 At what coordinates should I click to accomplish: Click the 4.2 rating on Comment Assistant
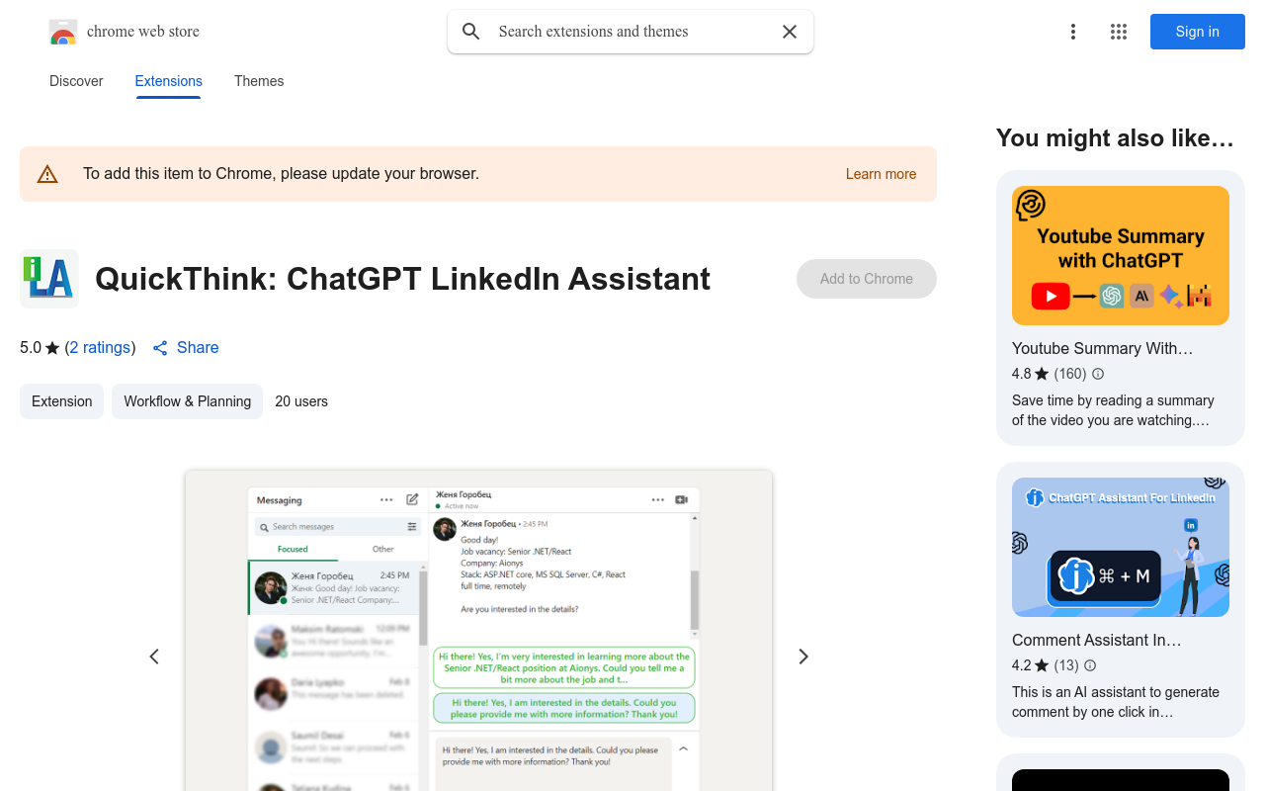pos(1021,665)
